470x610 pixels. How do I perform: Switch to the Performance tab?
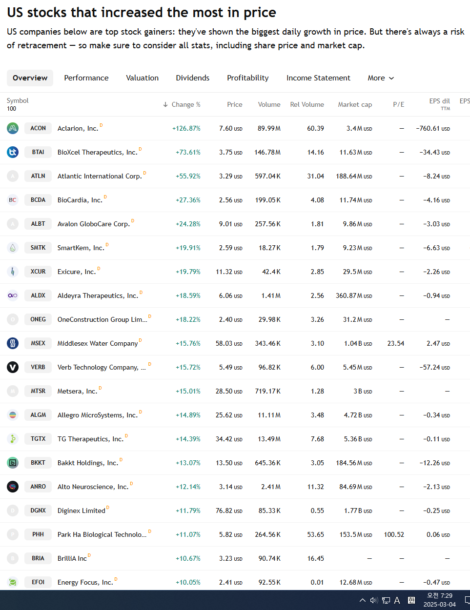click(x=86, y=78)
